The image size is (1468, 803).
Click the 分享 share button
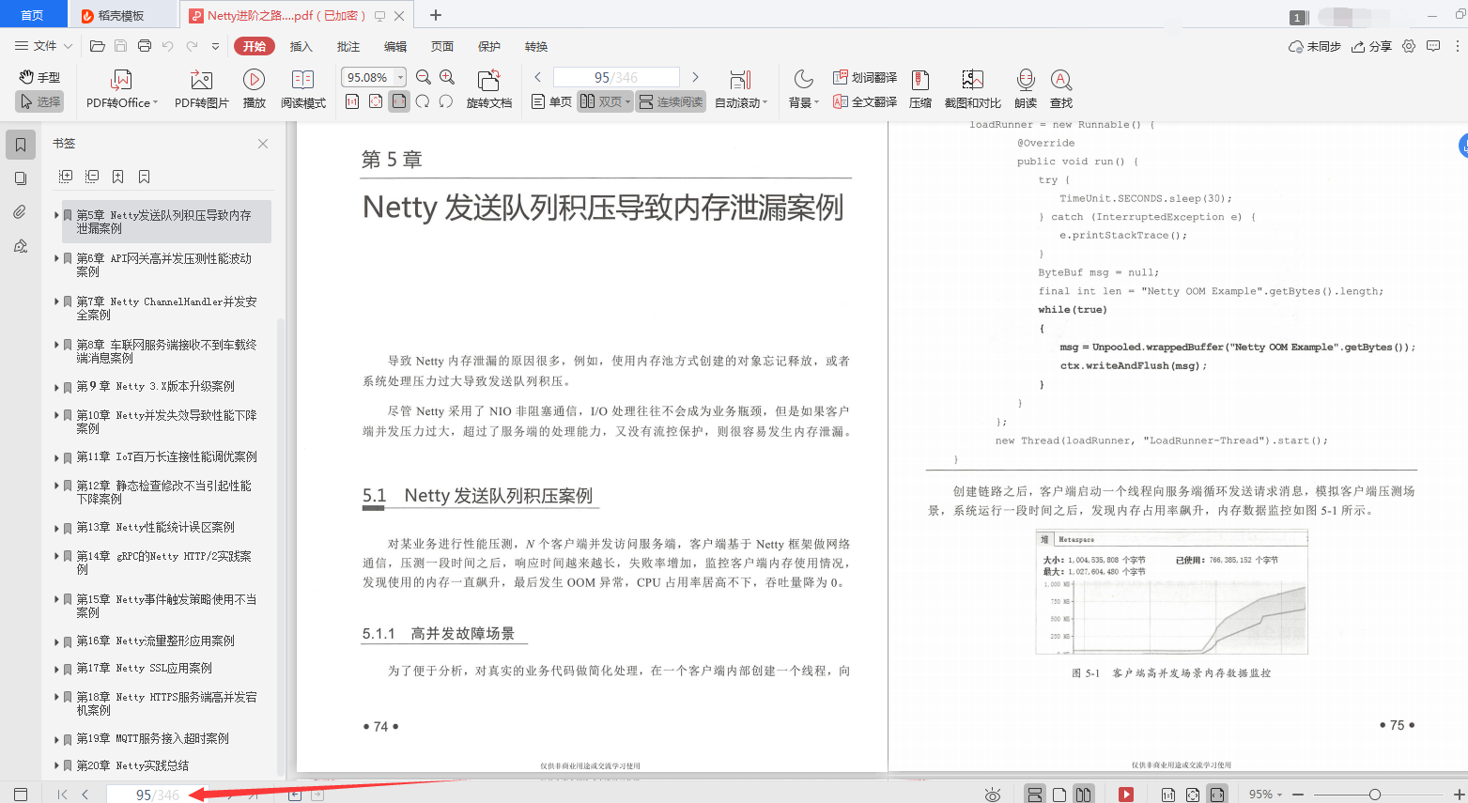pos(1371,46)
